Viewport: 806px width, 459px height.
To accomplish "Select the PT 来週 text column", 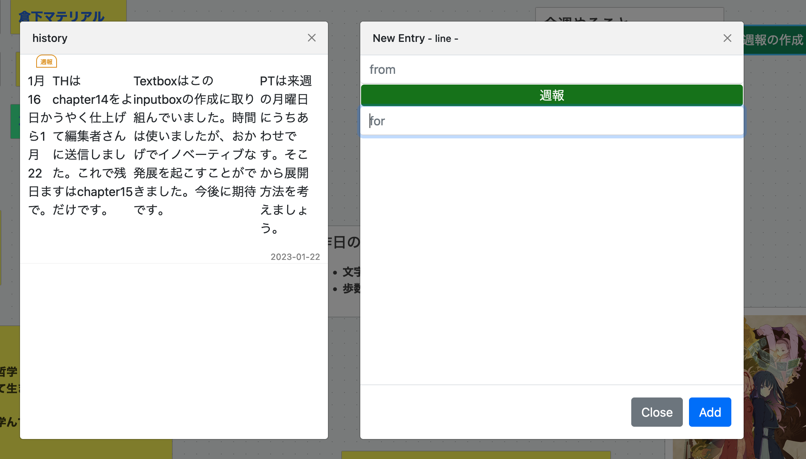I will (285, 154).
